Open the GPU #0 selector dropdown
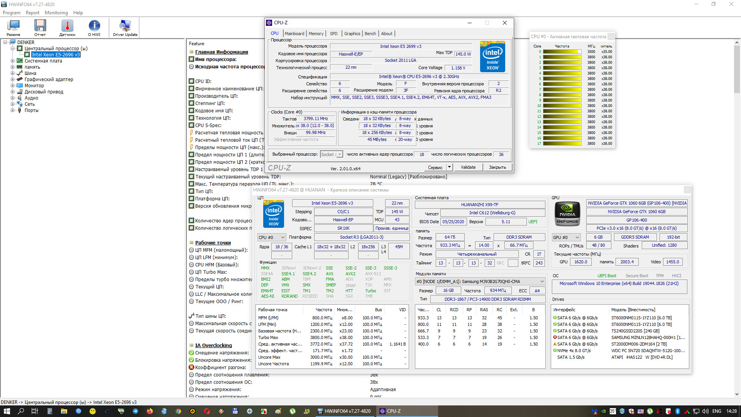 point(566,237)
